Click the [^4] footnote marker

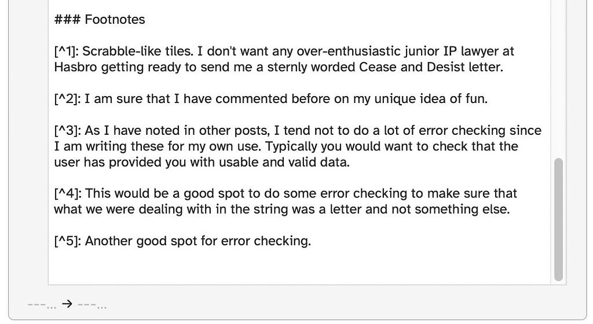pos(68,193)
